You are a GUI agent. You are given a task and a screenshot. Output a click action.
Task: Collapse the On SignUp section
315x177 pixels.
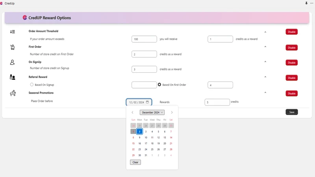coord(265,62)
